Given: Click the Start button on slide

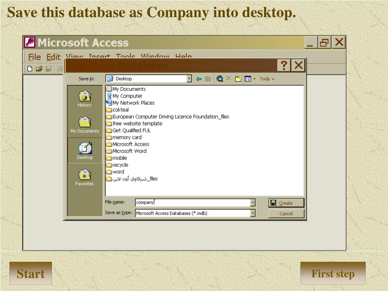Looking at the screenshot, I should point(31,274).
